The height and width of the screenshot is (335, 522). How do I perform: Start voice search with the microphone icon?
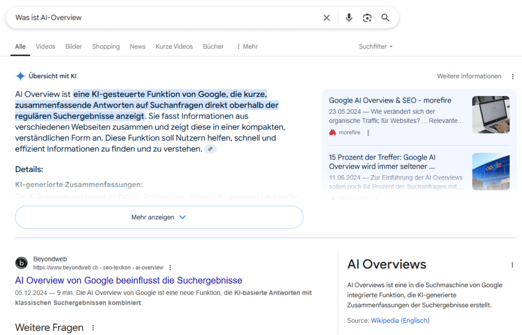[x=349, y=18]
